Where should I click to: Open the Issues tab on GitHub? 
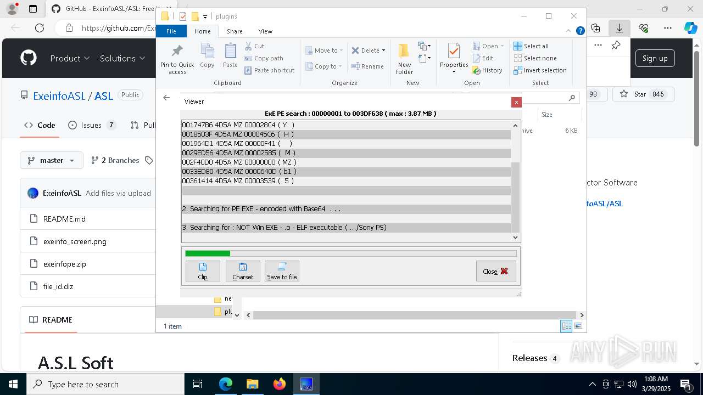click(92, 125)
